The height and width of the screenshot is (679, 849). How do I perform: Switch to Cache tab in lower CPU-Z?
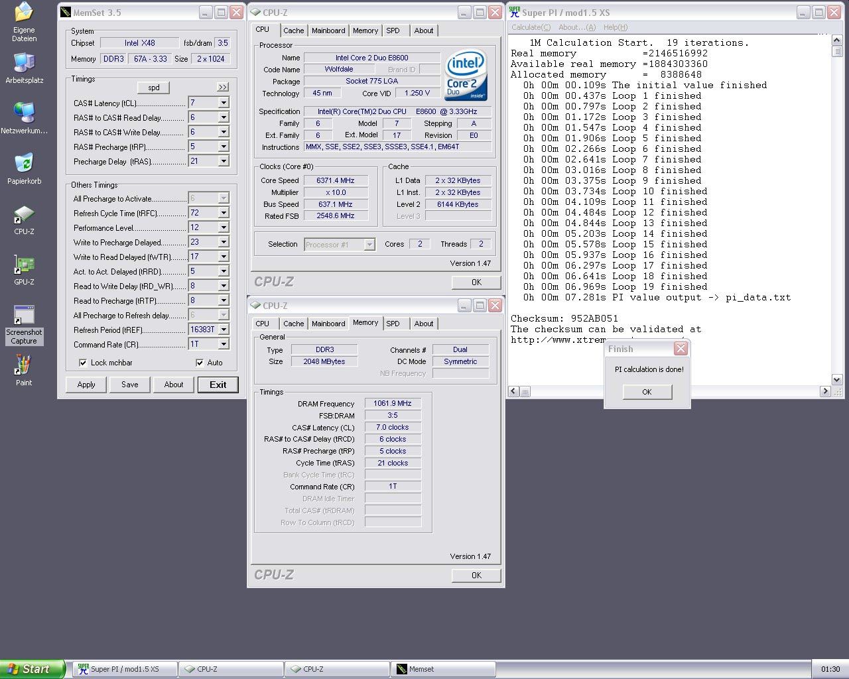point(294,324)
